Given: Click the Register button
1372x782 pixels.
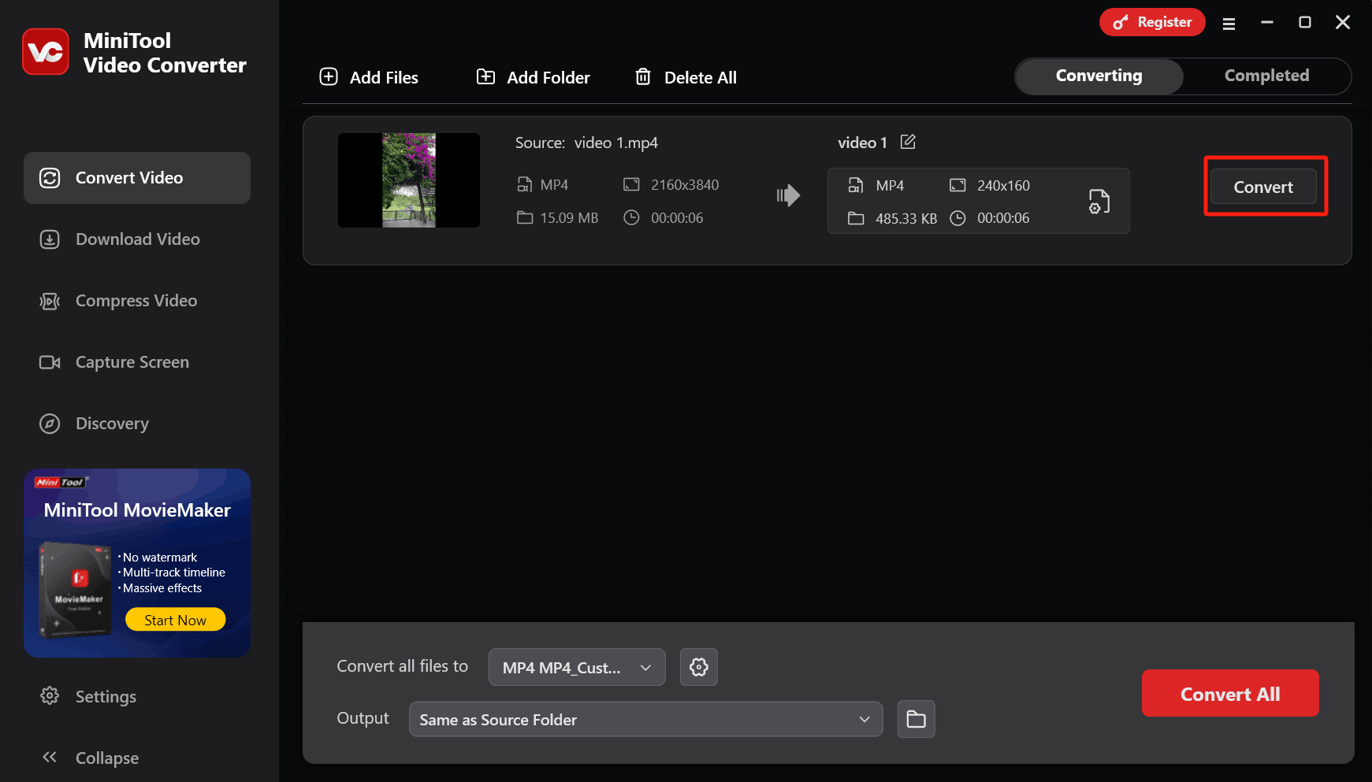Looking at the screenshot, I should [x=1152, y=22].
